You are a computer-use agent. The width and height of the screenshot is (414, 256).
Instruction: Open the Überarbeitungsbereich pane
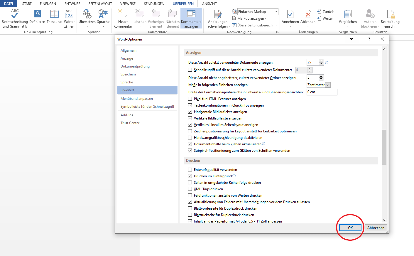pos(252,25)
